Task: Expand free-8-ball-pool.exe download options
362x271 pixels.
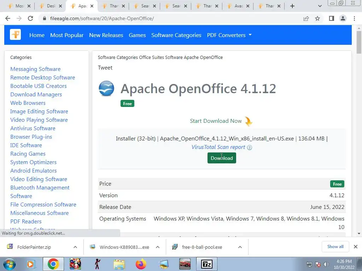Action: tap(240, 247)
